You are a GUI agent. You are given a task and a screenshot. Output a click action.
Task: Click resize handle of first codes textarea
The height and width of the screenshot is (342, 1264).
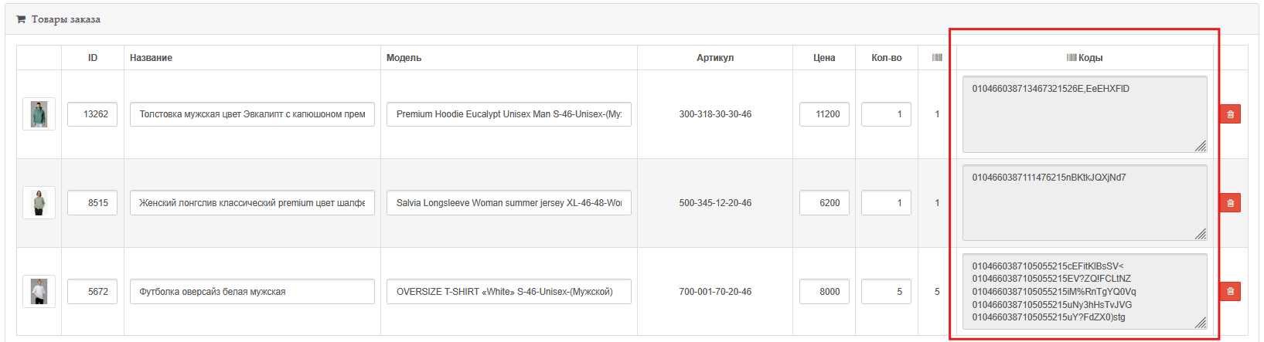click(x=1200, y=146)
